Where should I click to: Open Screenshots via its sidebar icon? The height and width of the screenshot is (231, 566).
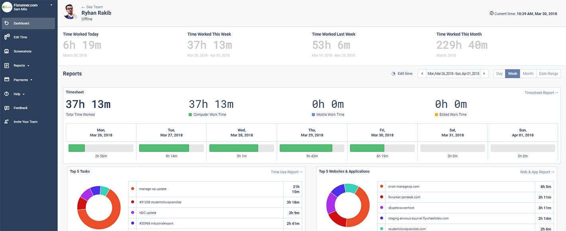point(7,51)
